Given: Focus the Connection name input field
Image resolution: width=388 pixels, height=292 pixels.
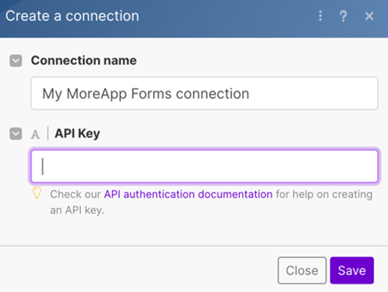Looking at the screenshot, I should (204, 93).
